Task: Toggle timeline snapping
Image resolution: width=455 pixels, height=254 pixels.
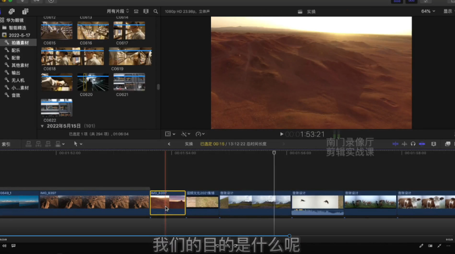Action: pyautogui.click(x=422, y=144)
